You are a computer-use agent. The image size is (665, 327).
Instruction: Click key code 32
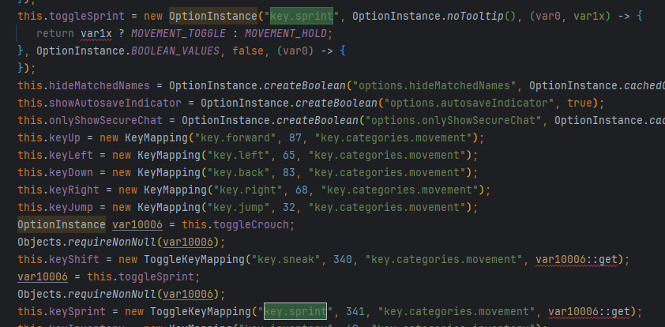tap(289, 208)
